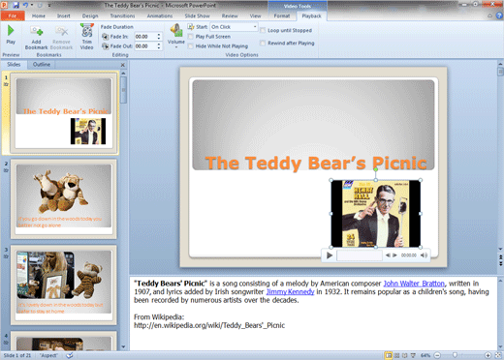Switch to the Transitions tab
The height and width of the screenshot is (360, 504).
[x=122, y=15]
